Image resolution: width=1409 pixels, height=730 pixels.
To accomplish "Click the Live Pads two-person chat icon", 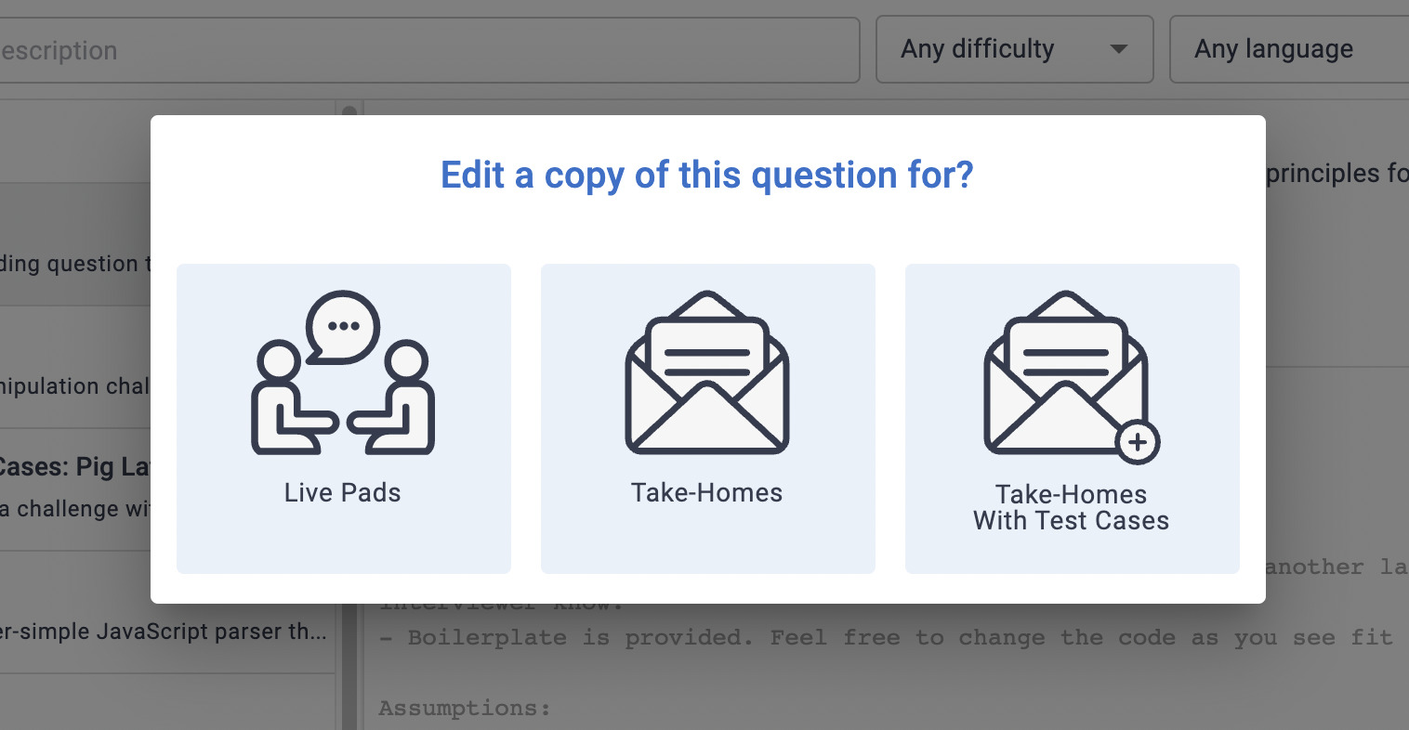I will tap(343, 373).
